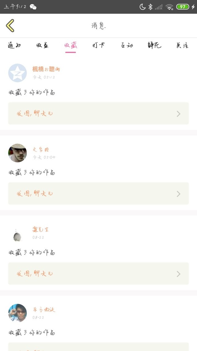Screen dimensions: 197x351
Task: Switch to the 通知 tab
Action: 14,45
